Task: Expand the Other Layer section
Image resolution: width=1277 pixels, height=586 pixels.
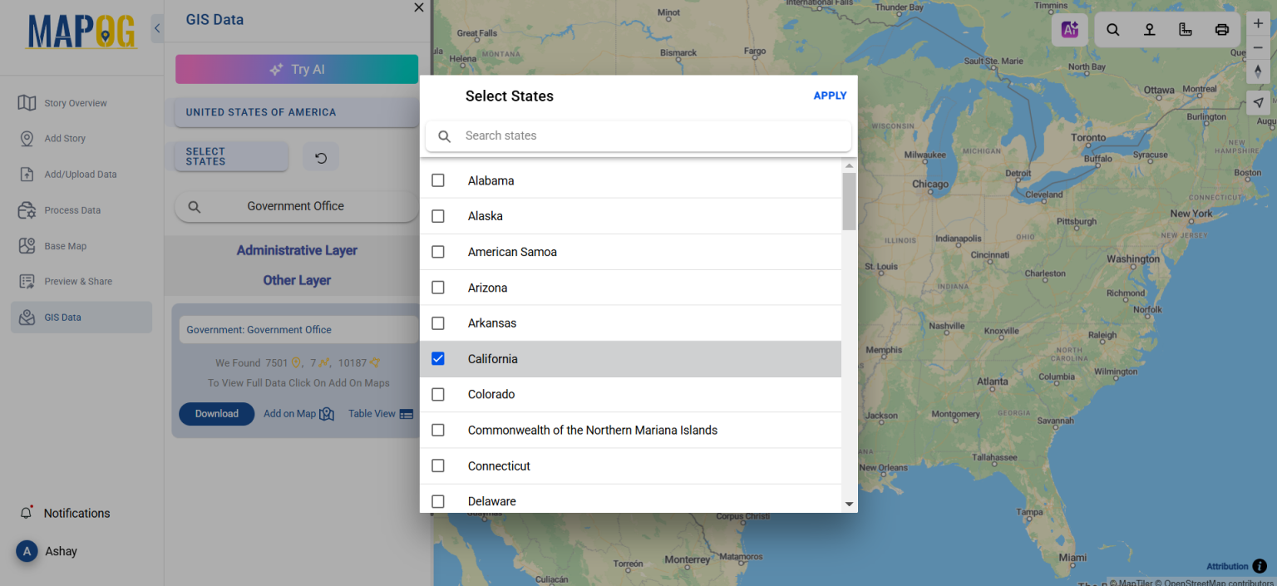Action: [297, 280]
